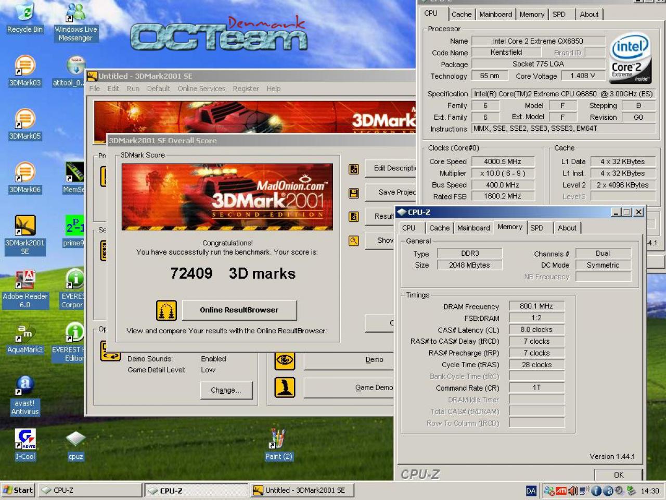Image resolution: width=666 pixels, height=500 pixels.
Task: Click the Game Demo joystick icon
Action: (285, 387)
